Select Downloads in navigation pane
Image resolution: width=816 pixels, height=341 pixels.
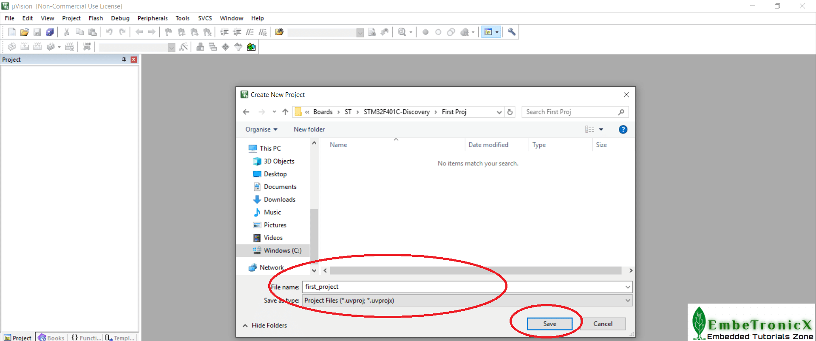[x=279, y=199]
